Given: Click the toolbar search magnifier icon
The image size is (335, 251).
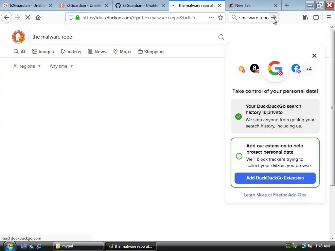Looking at the screenshot, I should click(x=234, y=18).
